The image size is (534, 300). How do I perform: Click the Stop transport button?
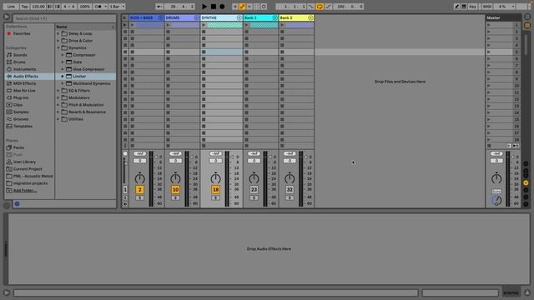coord(214,7)
